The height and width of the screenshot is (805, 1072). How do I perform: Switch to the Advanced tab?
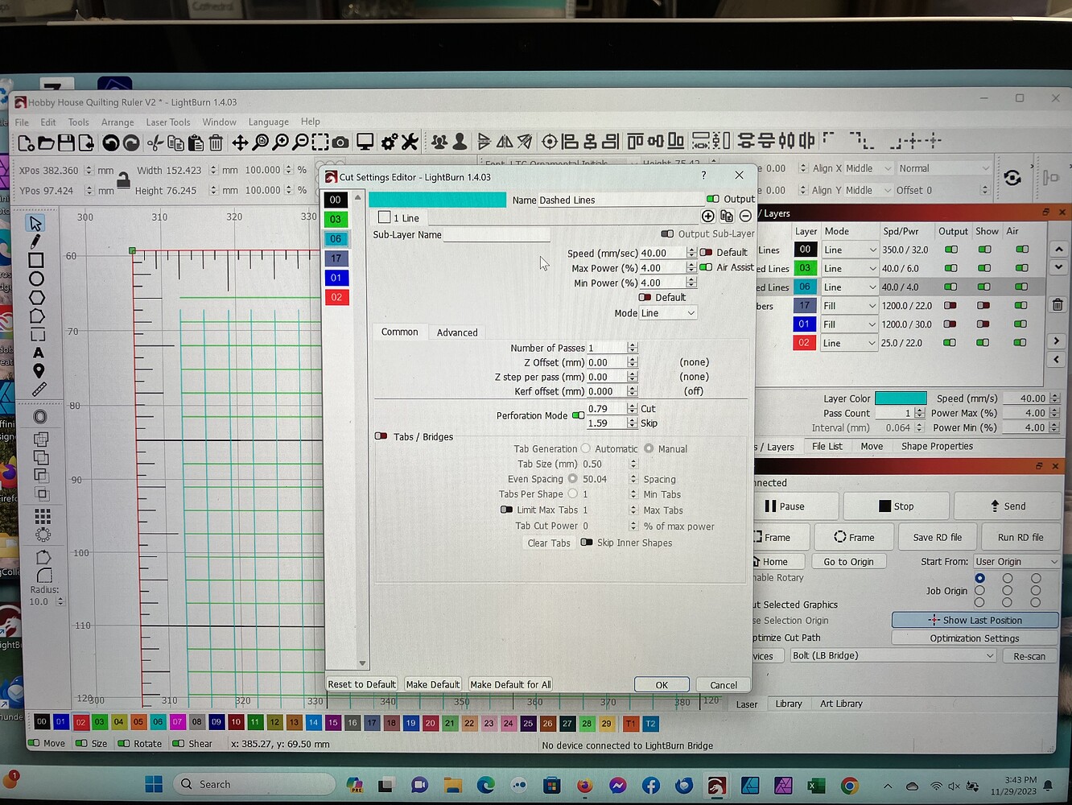pos(457,332)
